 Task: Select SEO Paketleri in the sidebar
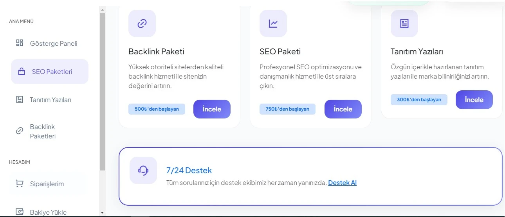pyautogui.click(x=50, y=72)
